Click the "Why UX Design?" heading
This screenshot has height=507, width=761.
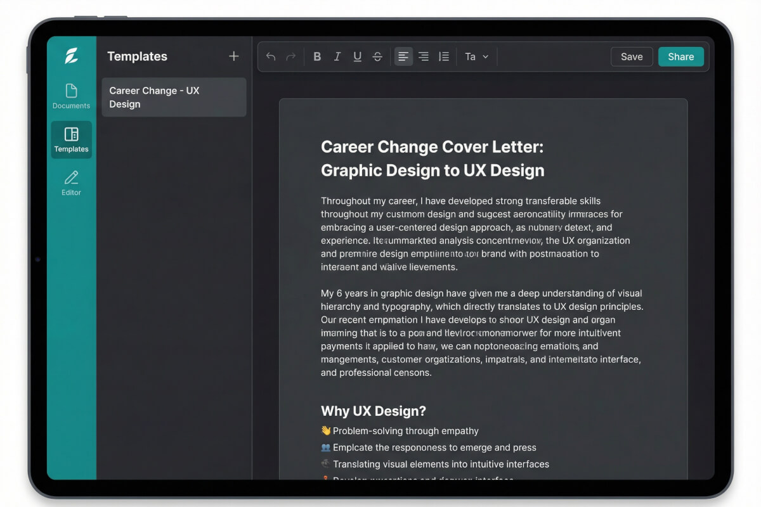point(373,411)
